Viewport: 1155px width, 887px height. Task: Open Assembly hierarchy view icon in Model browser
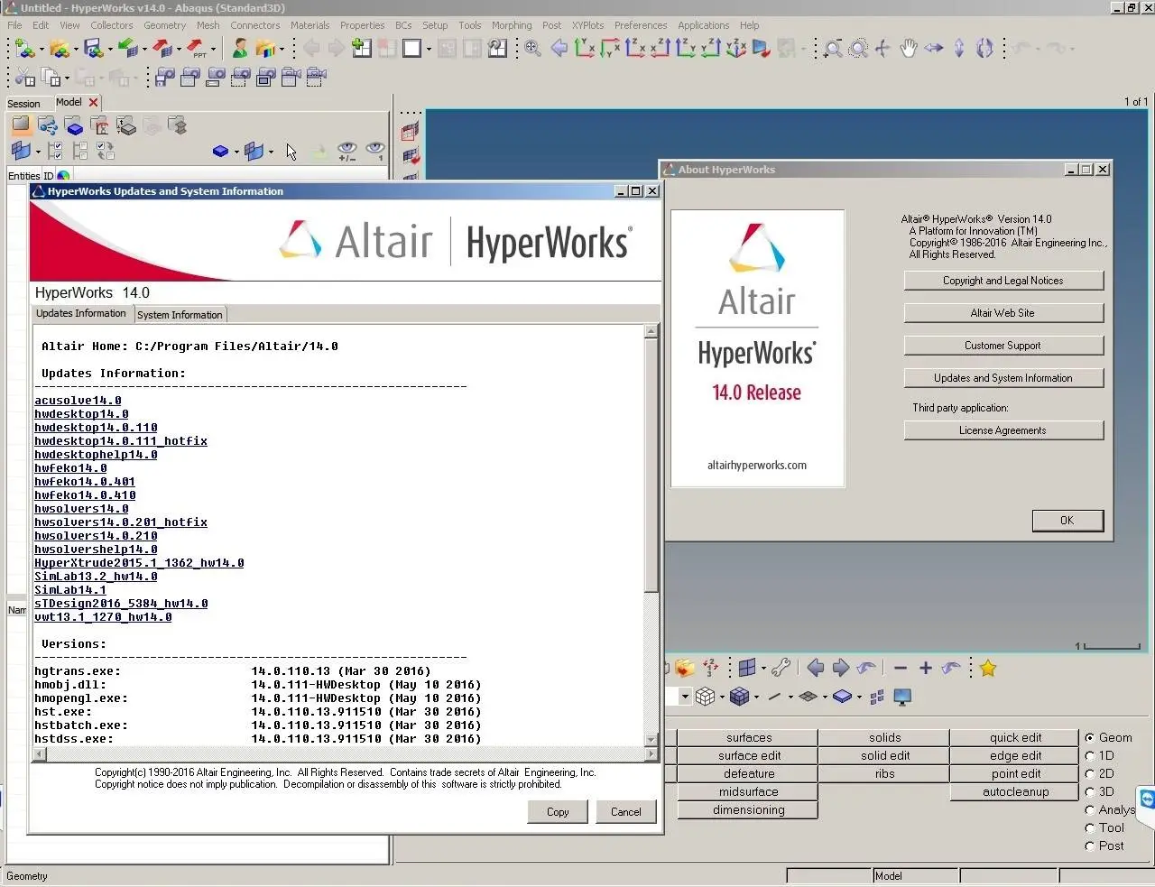click(47, 126)
